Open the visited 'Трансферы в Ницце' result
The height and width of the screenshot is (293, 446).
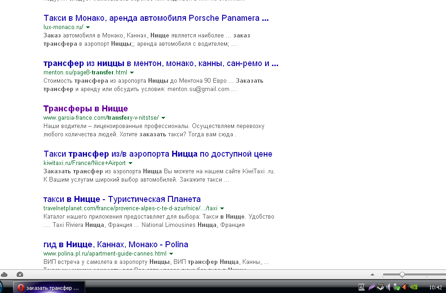pos(86,108)
